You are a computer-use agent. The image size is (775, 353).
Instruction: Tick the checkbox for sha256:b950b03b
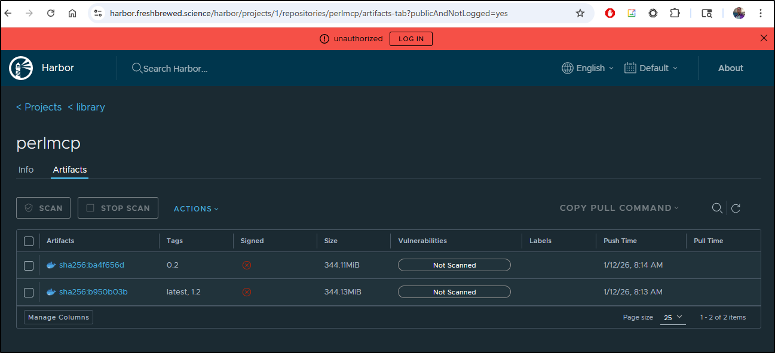[x=29, y=293]
